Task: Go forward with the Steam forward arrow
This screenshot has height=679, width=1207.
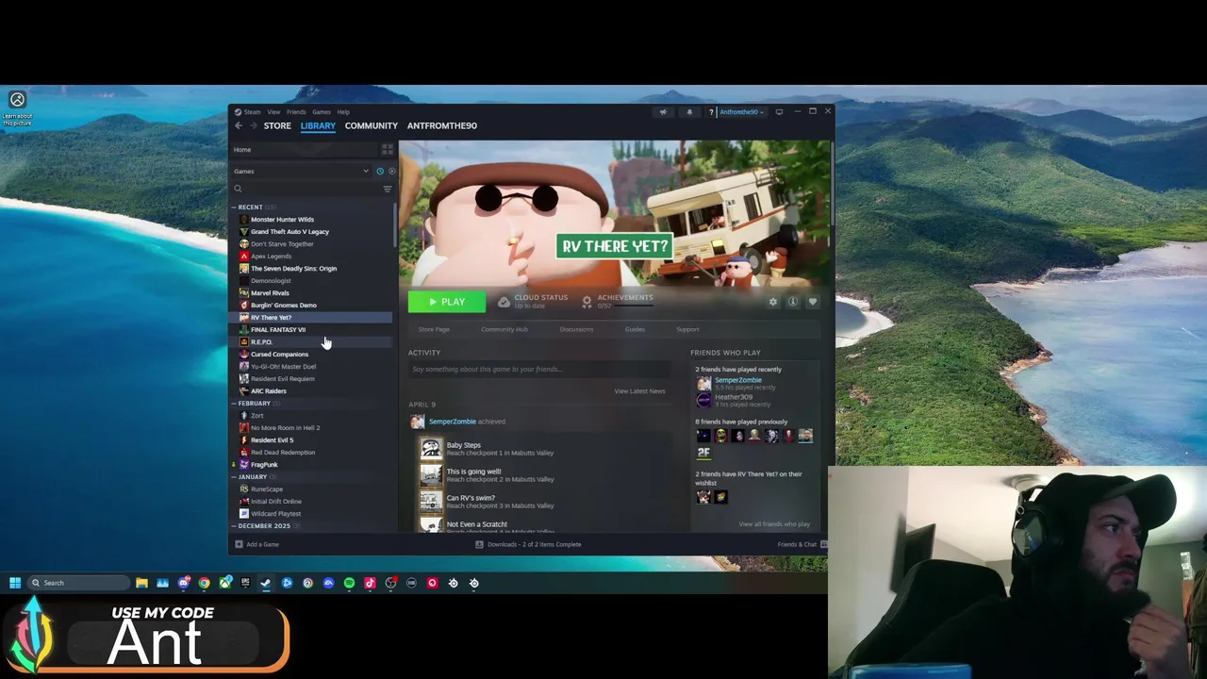Action: tap(253, 125)
